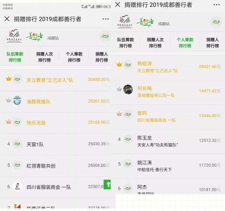The height and width of the screenshot is (211, 225).
Task: Open 捐赠人排行榜 tab on right screen
Action: pos(213,43)
